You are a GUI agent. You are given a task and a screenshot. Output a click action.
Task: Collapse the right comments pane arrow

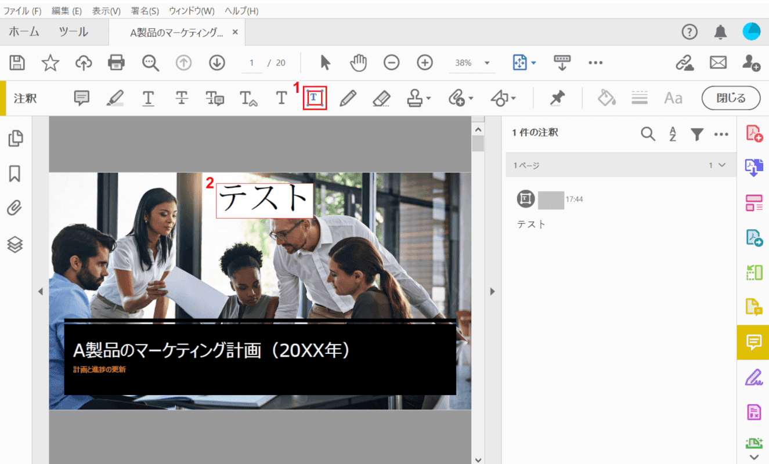pos(493,292)
